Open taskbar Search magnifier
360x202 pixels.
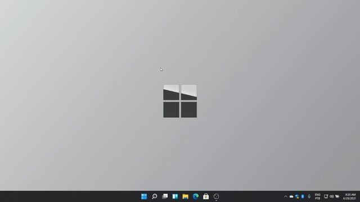155,196
